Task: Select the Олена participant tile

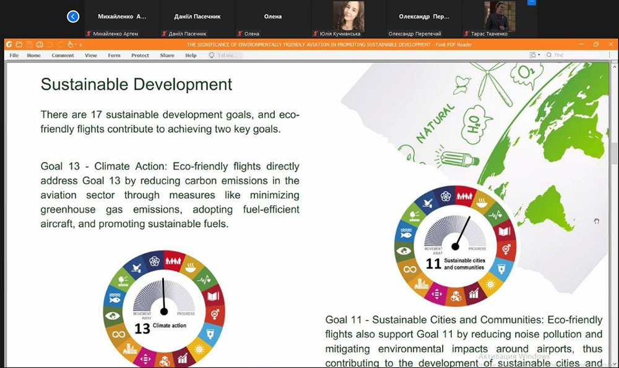Action: [x=273, y=19]
